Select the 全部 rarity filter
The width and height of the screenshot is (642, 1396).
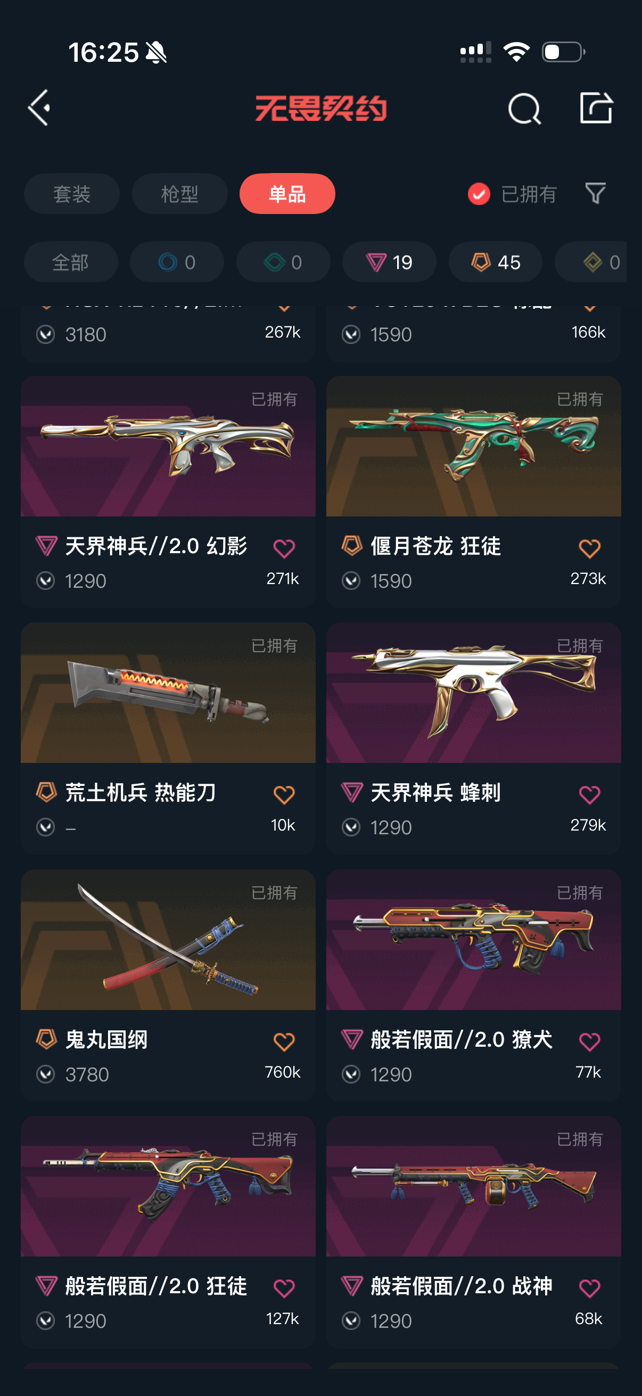(x=70, y=262)
